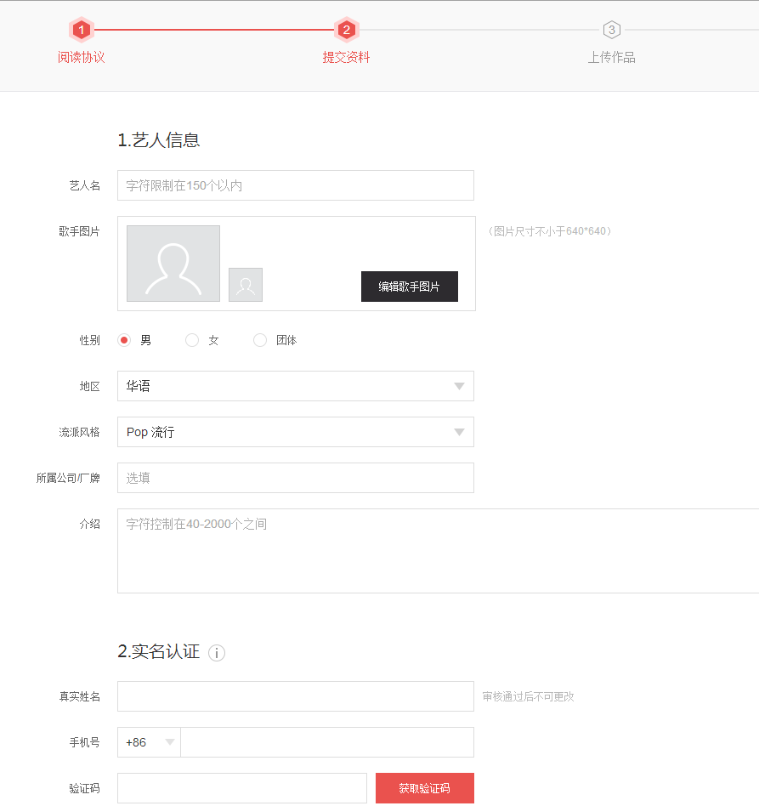This screenshot has height=806, width=759.
Task: Click the large singer avatar placeholder image
Action: 173,264
